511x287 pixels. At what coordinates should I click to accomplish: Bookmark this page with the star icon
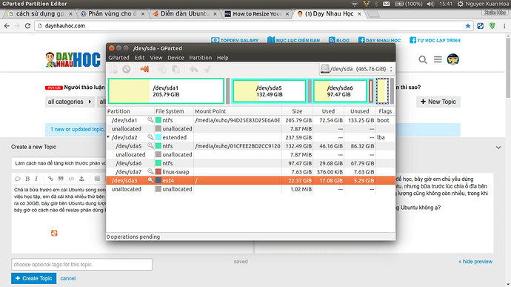click(x=468, y=26)
